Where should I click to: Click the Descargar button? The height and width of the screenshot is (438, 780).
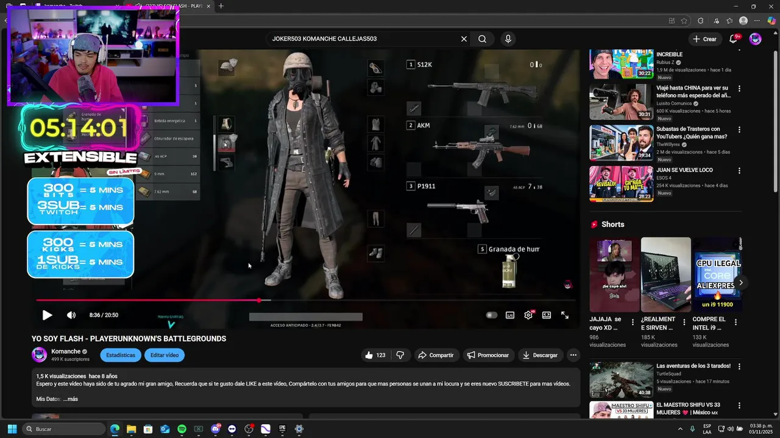(540, 355)
